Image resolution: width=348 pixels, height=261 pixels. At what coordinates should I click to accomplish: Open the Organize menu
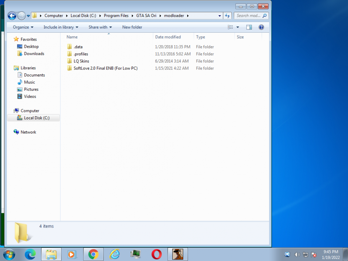(23, 27)
